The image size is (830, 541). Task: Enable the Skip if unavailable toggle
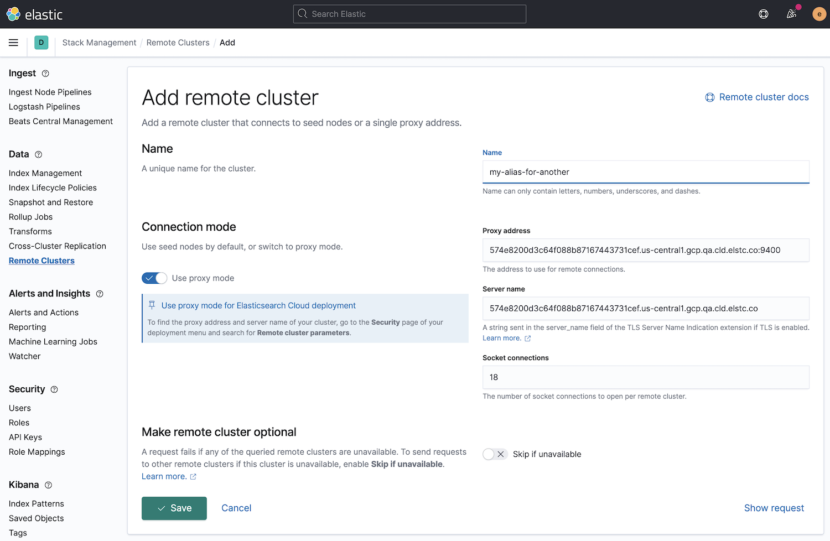click(x=495, y=454)
